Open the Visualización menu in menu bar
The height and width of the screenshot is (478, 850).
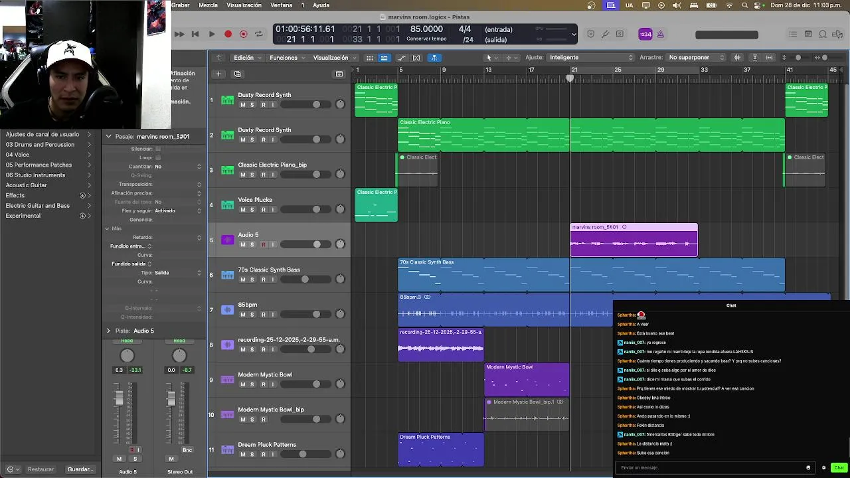[x=244, y=5]
